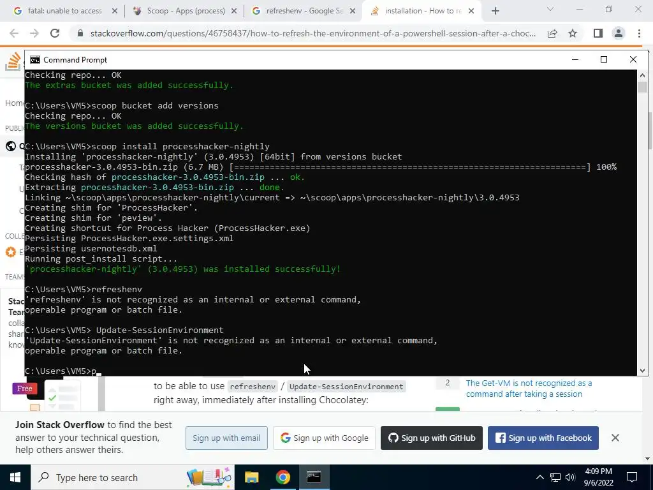Select the 'installation - How to re' tab

(422, 11)
